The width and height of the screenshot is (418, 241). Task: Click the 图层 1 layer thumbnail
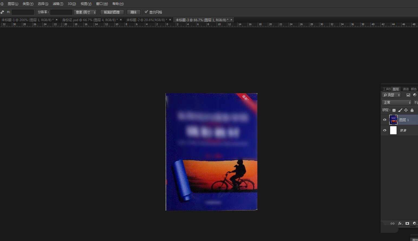pos(393,119)
